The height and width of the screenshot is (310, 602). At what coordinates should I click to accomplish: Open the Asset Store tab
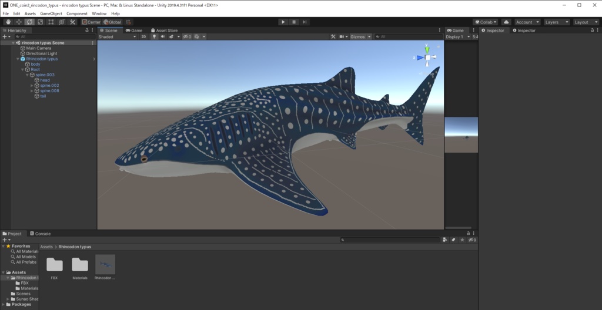click(x=164, y=30)
